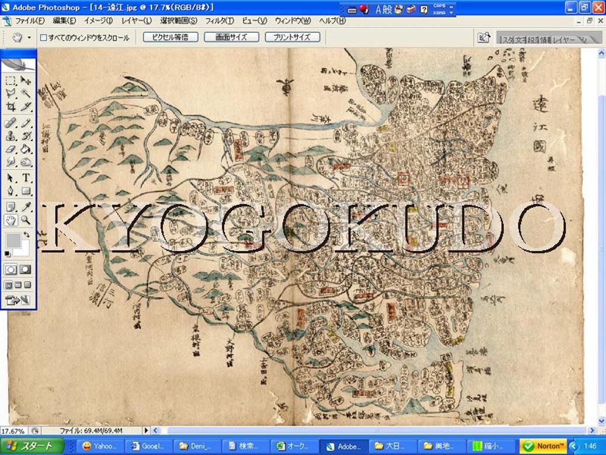Viewport: 606px width, 455px height.
Task: Select the Path Selection arrow tool
Action: click(11, 178)
